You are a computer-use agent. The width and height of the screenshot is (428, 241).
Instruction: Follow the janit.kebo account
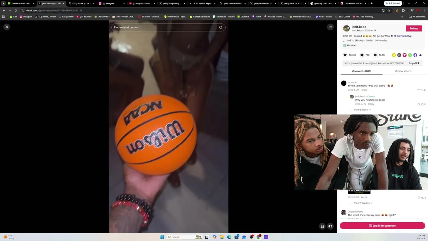pos(414,28)
